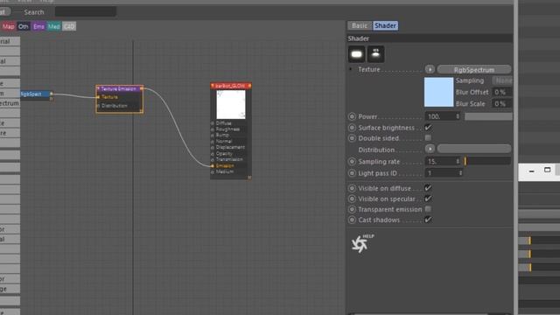Viewport: 560px width, 315px height.
Task: Click the Opacity input pin
Action: [x=213, y=154]
